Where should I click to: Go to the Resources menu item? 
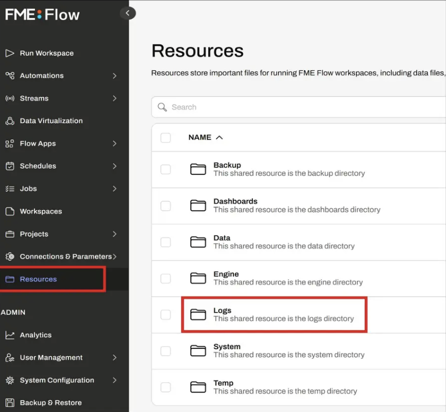(x=38, y=279)
